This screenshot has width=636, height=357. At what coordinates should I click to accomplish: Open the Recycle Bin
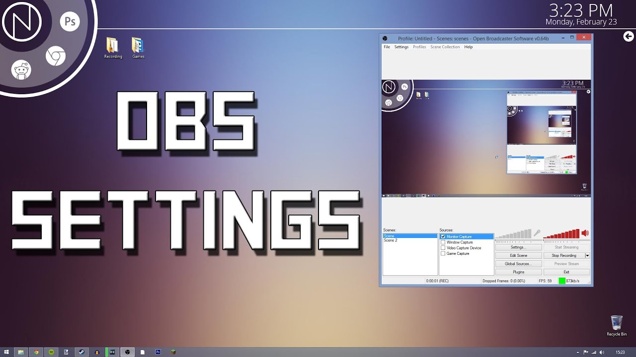point(617,326)
